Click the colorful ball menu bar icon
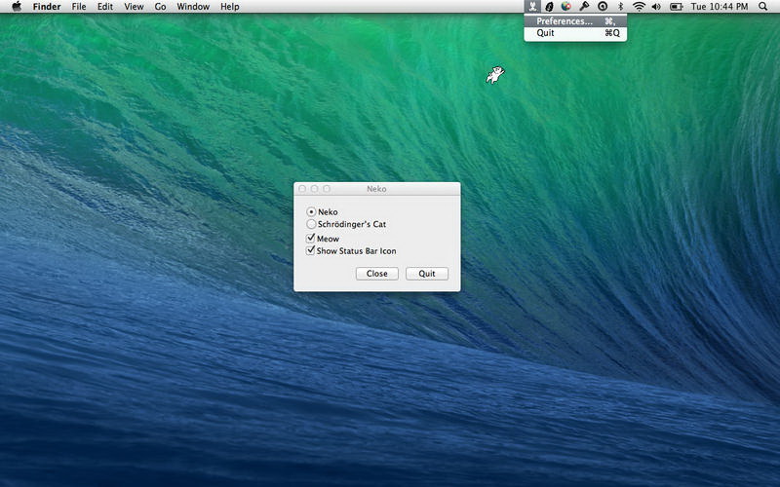 (565, 7)
